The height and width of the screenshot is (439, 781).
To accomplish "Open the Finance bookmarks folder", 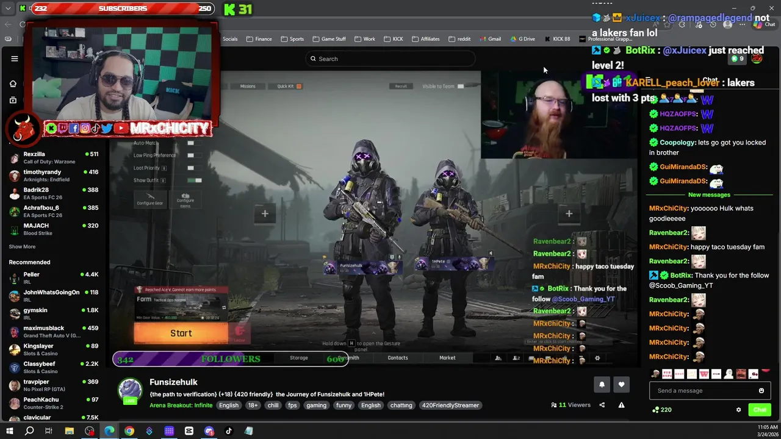I will [259, 39].
